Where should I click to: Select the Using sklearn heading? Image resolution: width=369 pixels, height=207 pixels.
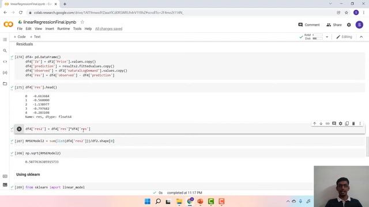28,175
